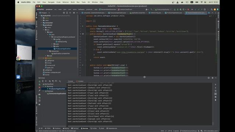The width and height of the screenshot is (235, 132).
Task: Collapse Running node in Services tree
Action: 43,87
